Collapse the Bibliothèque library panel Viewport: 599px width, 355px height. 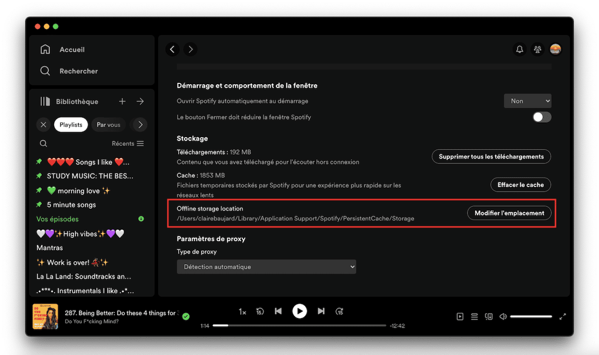pos(69,102)
